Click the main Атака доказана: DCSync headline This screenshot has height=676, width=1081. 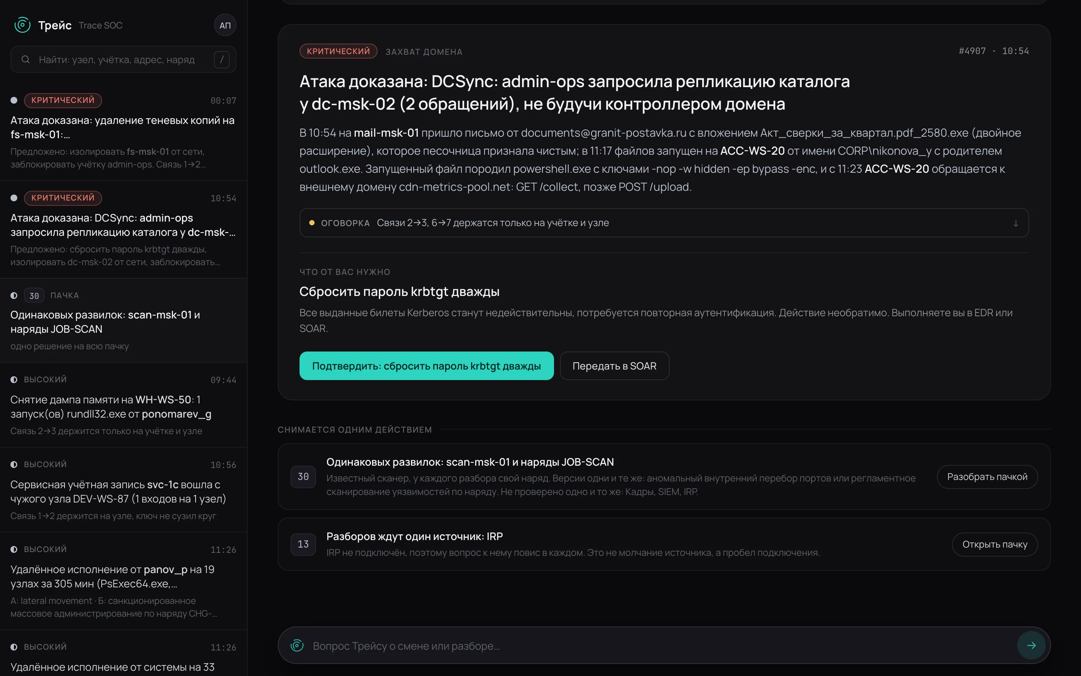click(x=574, y=92)
